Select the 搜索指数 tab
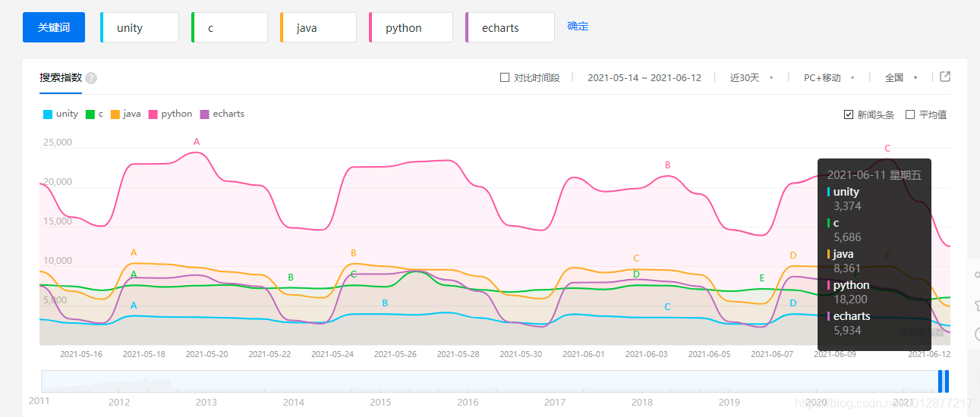The width and height of the screenshot is (980, 417). (x=61, y=77)
